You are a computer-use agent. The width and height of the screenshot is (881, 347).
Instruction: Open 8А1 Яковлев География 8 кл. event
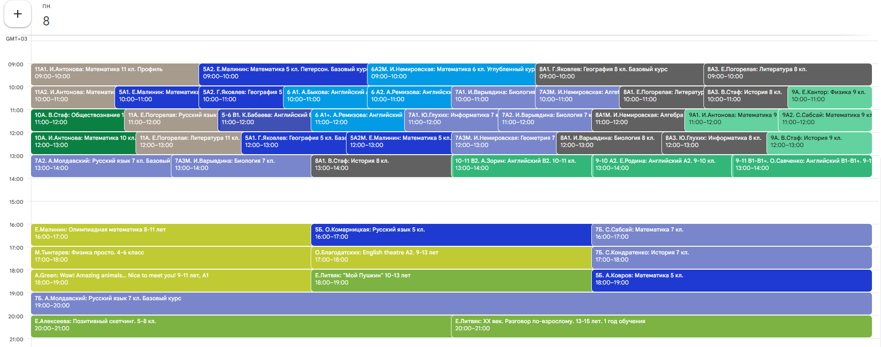click(619, 74)
